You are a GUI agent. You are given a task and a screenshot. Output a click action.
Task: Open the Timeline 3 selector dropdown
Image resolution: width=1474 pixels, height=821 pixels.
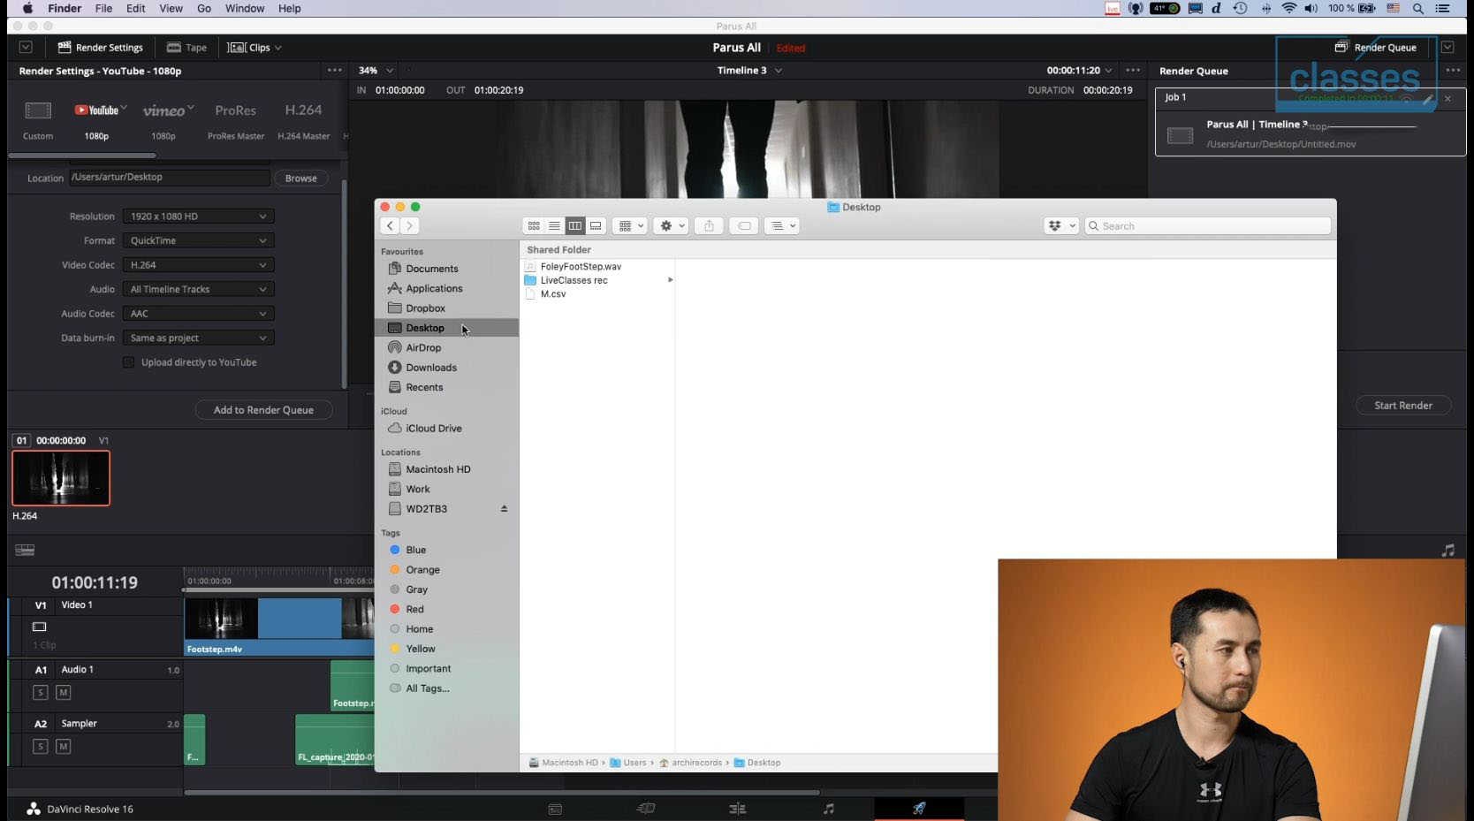point(749,71)
